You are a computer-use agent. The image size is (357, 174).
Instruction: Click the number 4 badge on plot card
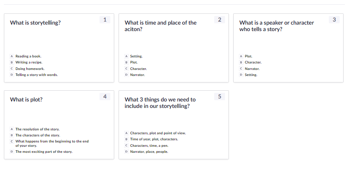click(105, 97)
